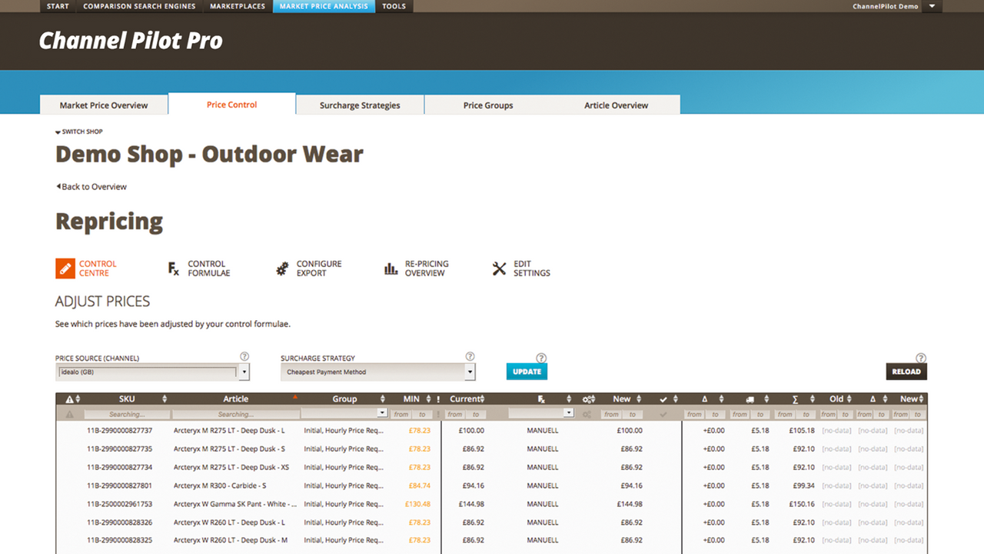
Task: Click the Article column ascending sort arrow
Action: [x=295, y=397]
